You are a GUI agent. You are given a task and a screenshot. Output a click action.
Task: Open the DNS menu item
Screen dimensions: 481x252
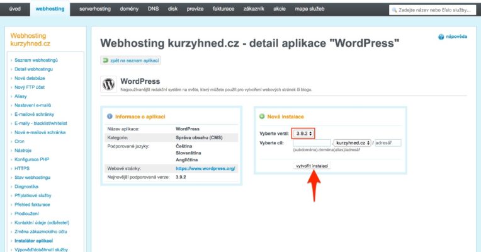click(x=154, y=9)
